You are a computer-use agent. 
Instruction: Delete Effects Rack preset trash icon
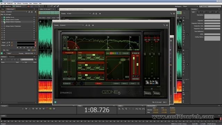pyautogui.click(x=32, y=12)
